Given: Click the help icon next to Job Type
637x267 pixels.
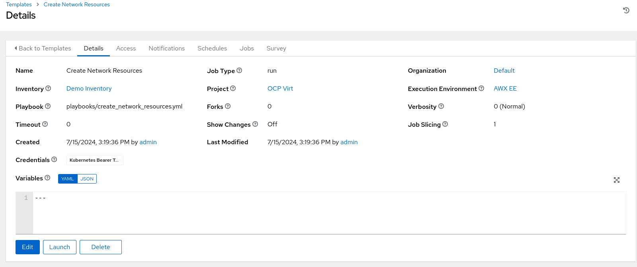Looking at the screenshot, I should (239, 70).
